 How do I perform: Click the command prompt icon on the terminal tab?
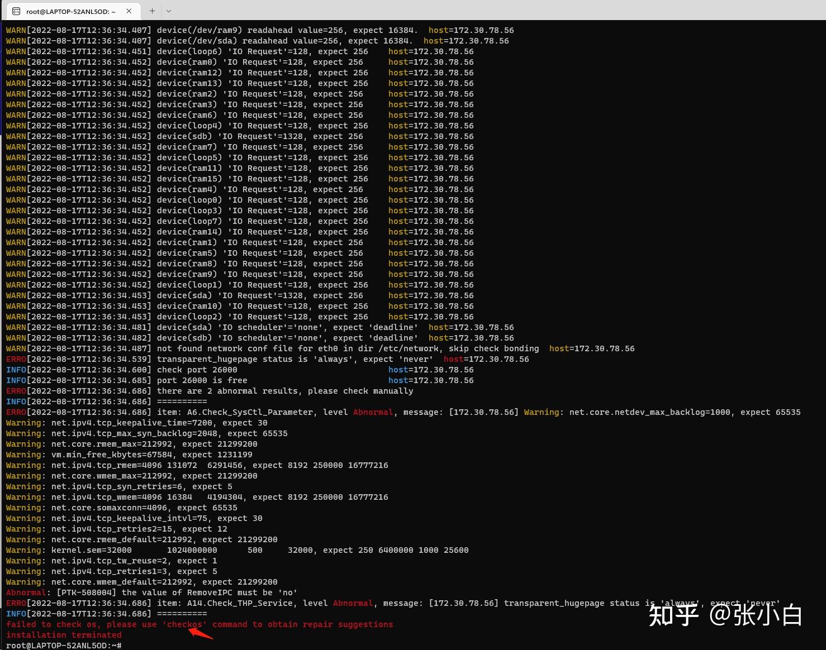(x=16, y=10)
